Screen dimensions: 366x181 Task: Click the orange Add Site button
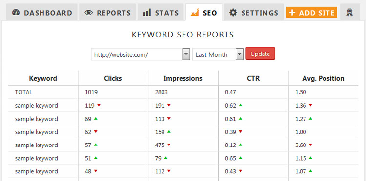point(312,12)
